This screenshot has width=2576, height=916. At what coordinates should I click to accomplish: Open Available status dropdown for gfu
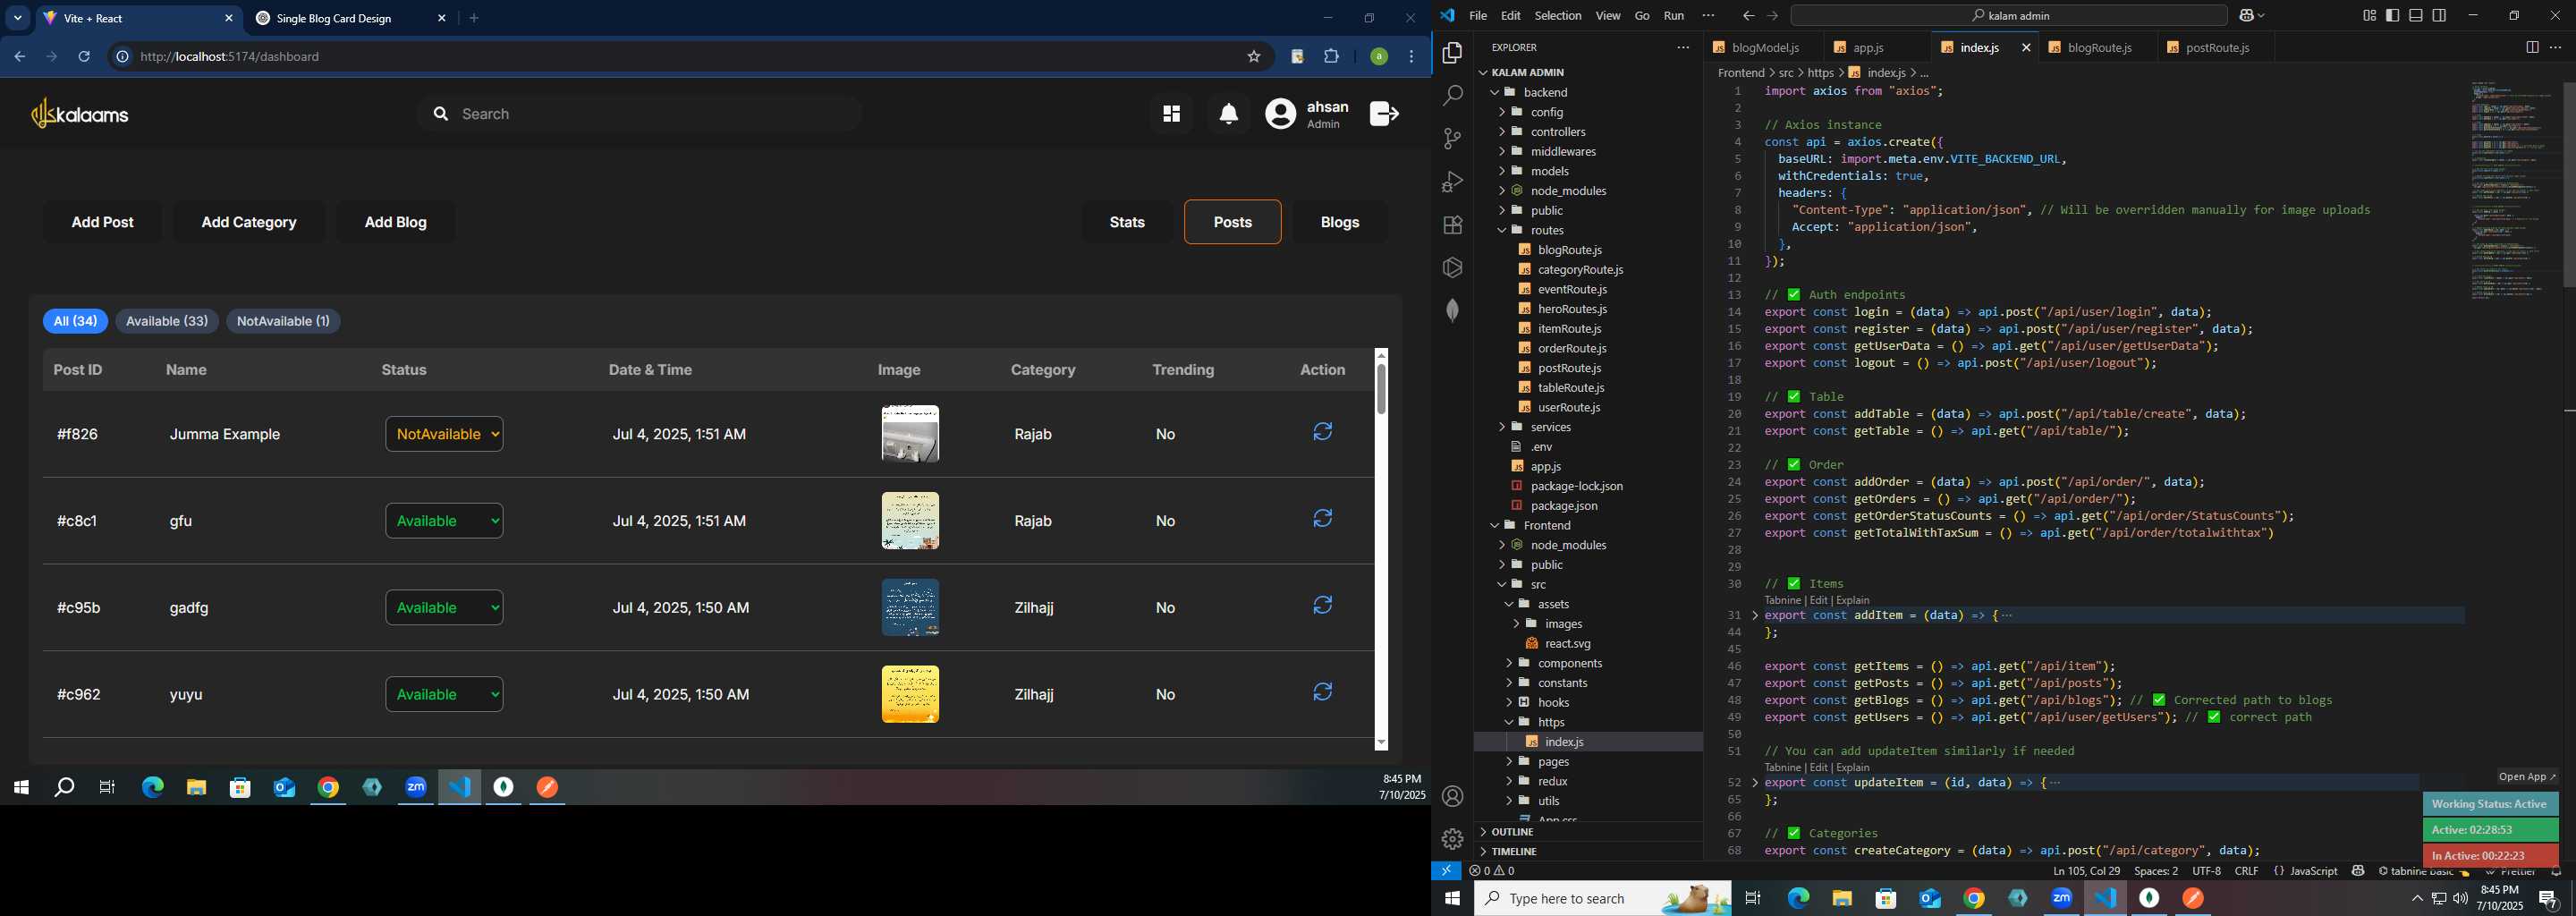(444, 521)
